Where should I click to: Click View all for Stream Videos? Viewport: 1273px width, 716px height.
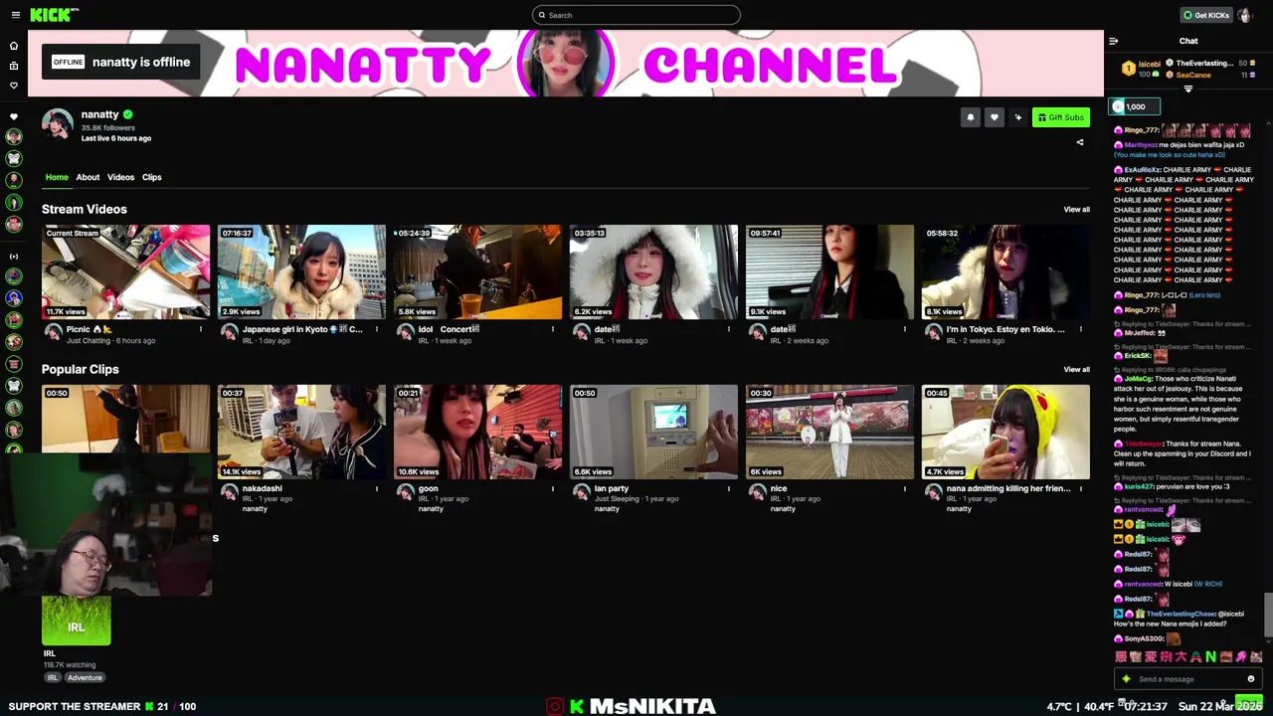point(1076,210)
